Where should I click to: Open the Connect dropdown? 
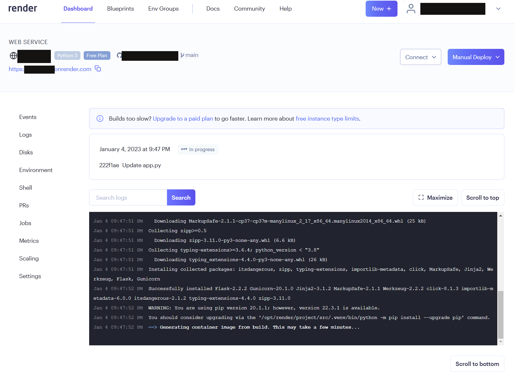pyautogui.click(x=420, y=57)
